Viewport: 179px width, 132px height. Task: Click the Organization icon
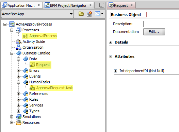point(18,47)
